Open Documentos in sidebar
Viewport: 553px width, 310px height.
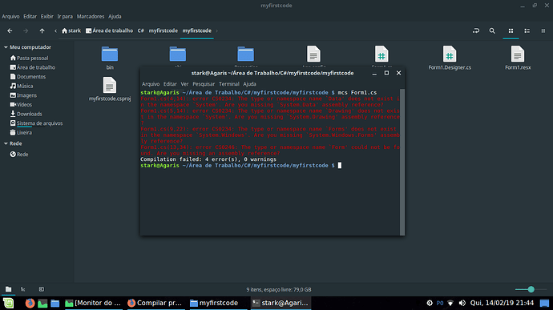click(28, 77)
